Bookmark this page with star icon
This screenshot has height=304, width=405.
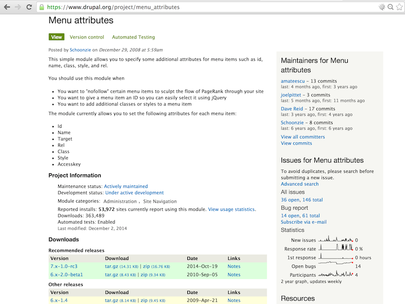point(398,7)
